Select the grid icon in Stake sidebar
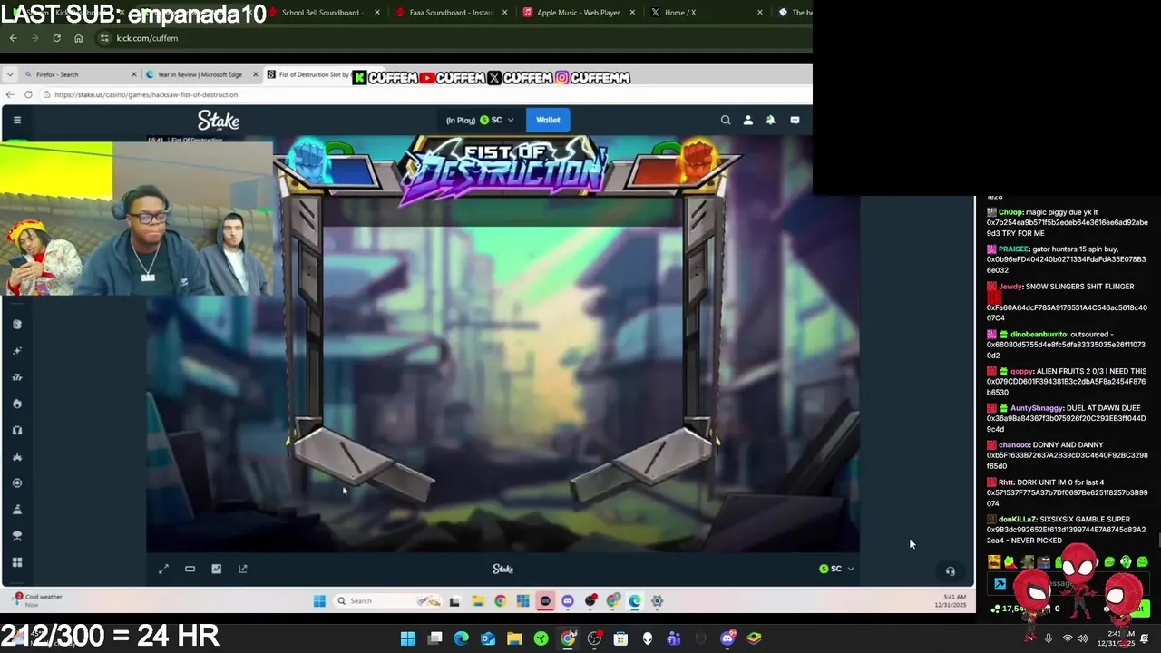Image resolution: width=1161 pixels, height=653 pixels. 17,562
